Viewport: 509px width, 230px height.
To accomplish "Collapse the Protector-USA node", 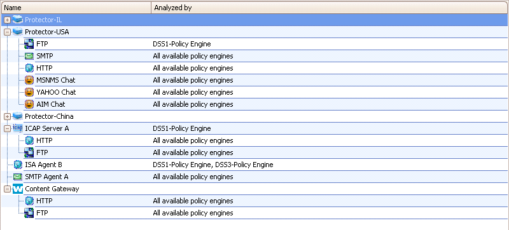I will pos(7,32).
